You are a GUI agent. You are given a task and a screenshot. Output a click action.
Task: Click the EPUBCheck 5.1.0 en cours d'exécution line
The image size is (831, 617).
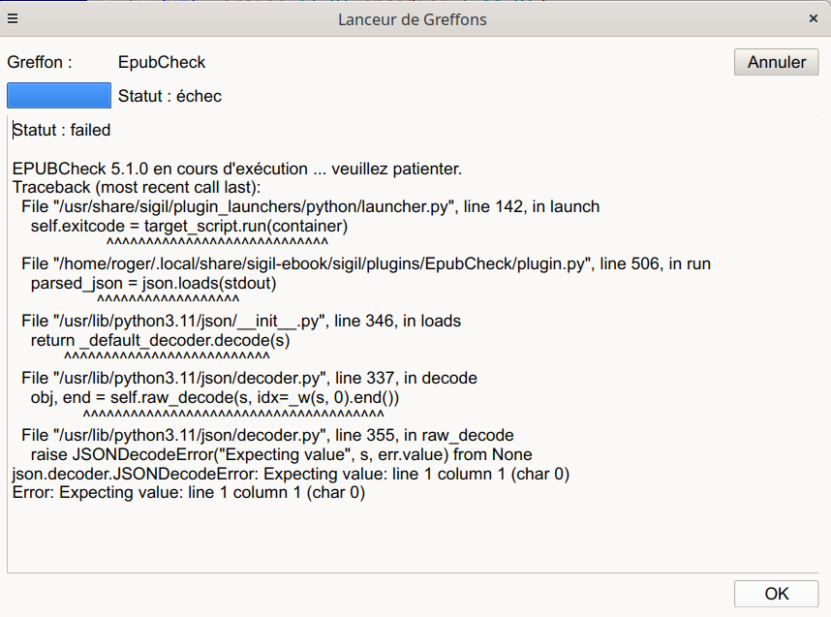pos(237,169)
